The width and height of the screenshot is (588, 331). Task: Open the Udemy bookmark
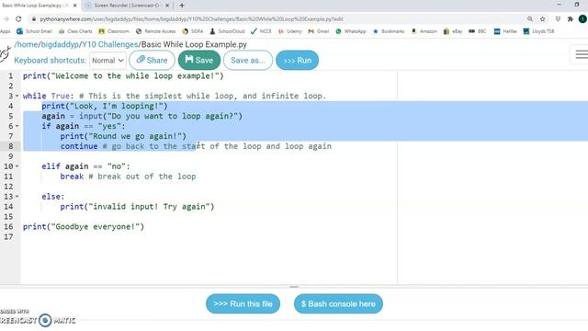pyautogui.click(x=290, y=31)
